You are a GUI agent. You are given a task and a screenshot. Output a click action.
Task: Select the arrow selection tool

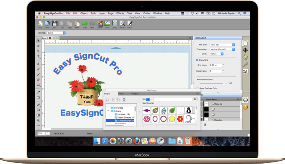pos(39,40)
